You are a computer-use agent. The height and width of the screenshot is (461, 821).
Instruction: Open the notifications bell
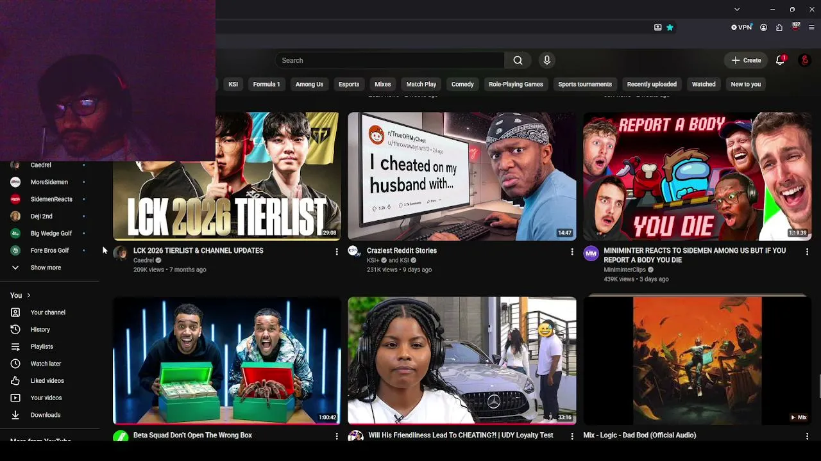pos(780,60)
